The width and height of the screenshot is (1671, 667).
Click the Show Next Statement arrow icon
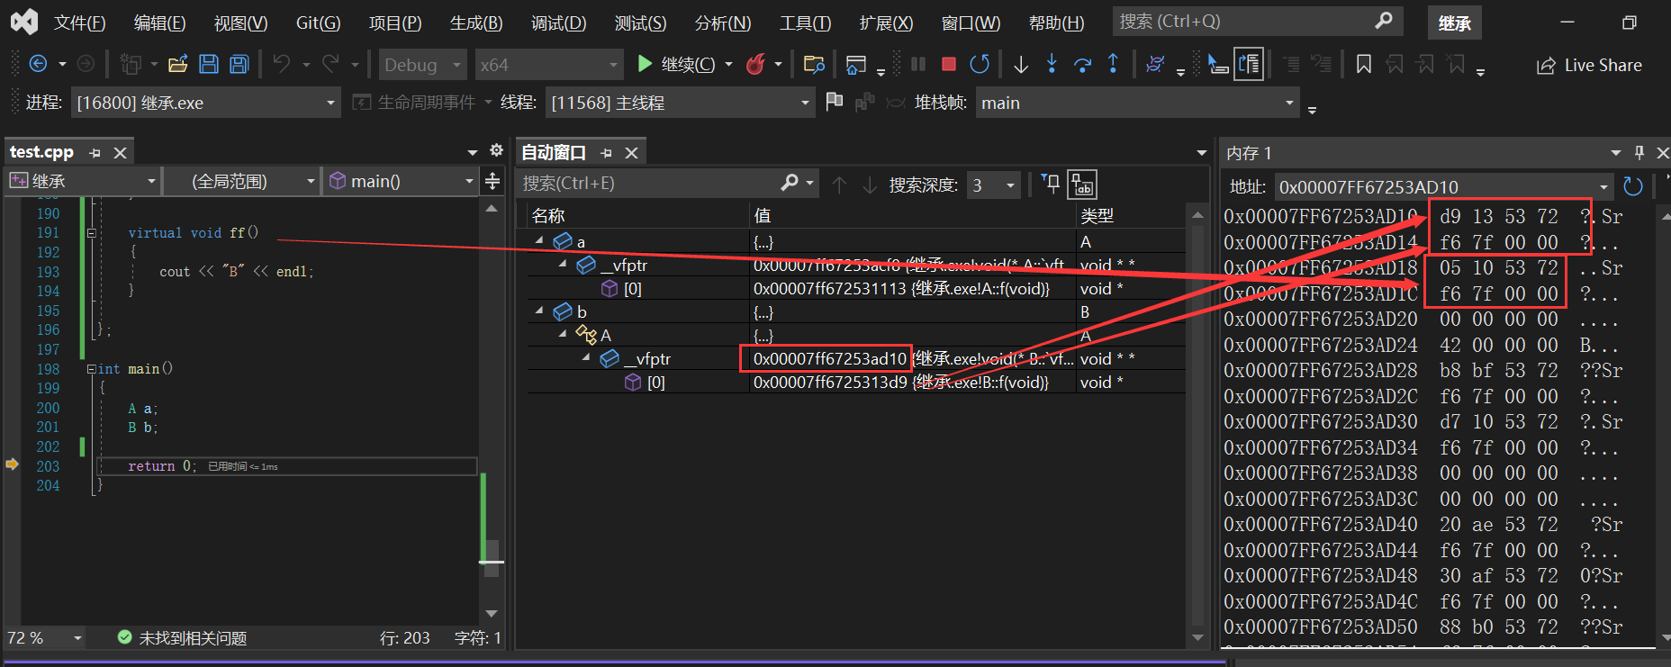(x=1021, y=64)
